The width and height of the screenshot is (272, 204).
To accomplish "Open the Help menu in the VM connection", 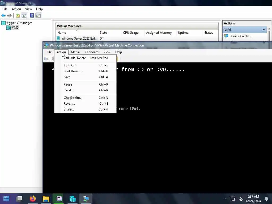I will 119,52.
